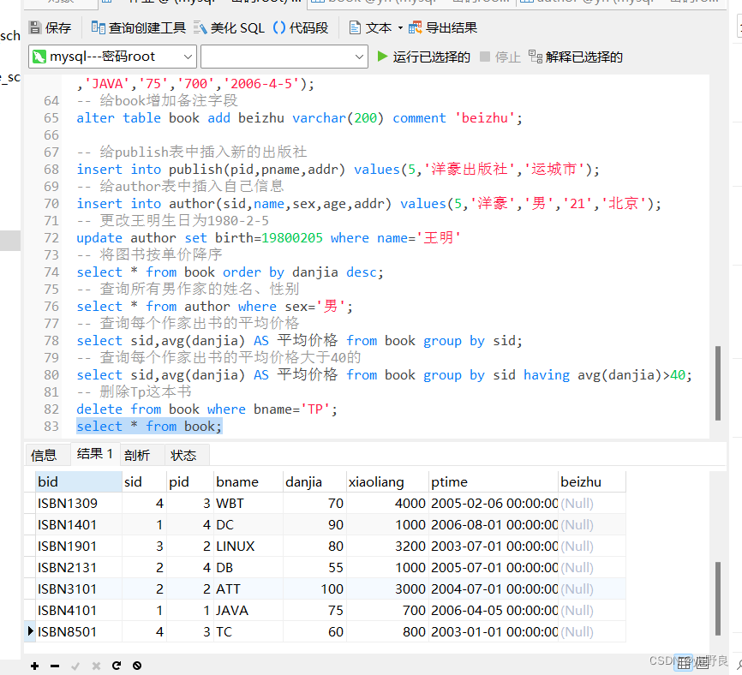Image resolution: width=742 pixels, height=675 pixels.
Task: Click the bname column header
Action: (x=248, y=481)
